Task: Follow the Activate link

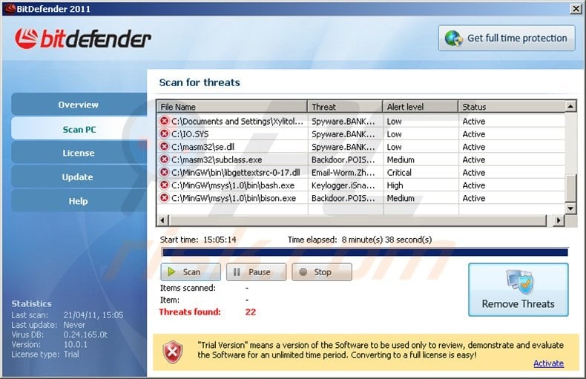Action: 548,363
